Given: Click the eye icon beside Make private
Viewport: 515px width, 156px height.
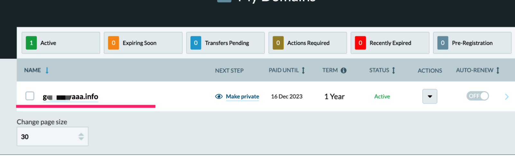Looking at the screenshot, I should [x=219, y=96].
